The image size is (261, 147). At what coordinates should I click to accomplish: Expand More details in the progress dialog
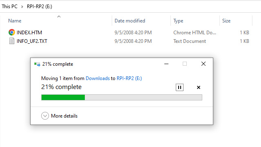tap(59, 116)
